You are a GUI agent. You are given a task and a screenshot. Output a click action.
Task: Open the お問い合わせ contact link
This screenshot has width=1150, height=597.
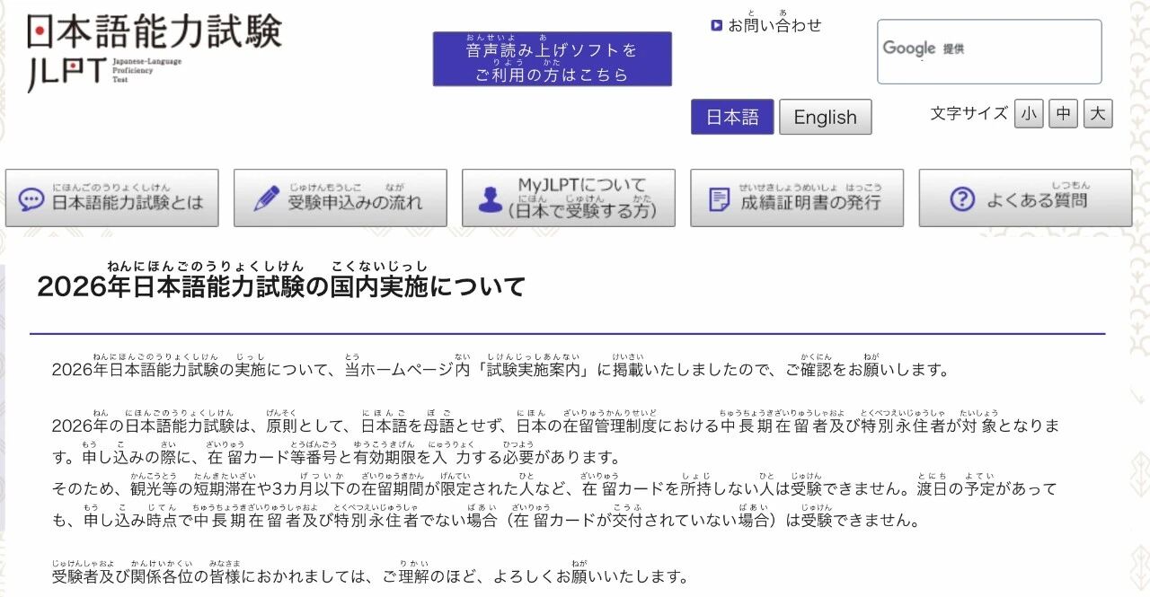[x=774, y=25]
